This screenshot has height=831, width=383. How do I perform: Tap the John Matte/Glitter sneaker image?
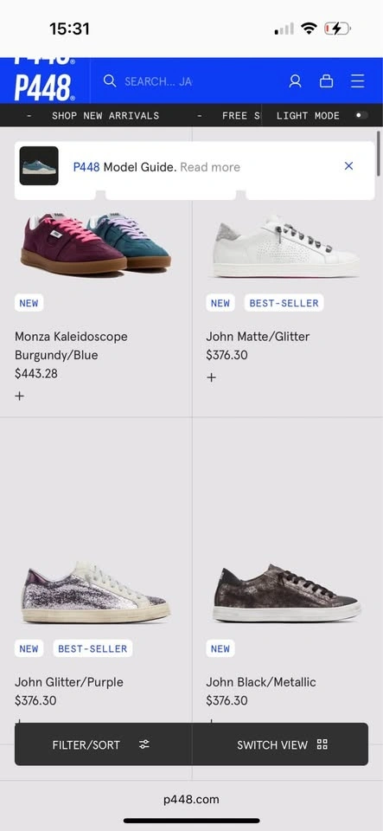286,246
